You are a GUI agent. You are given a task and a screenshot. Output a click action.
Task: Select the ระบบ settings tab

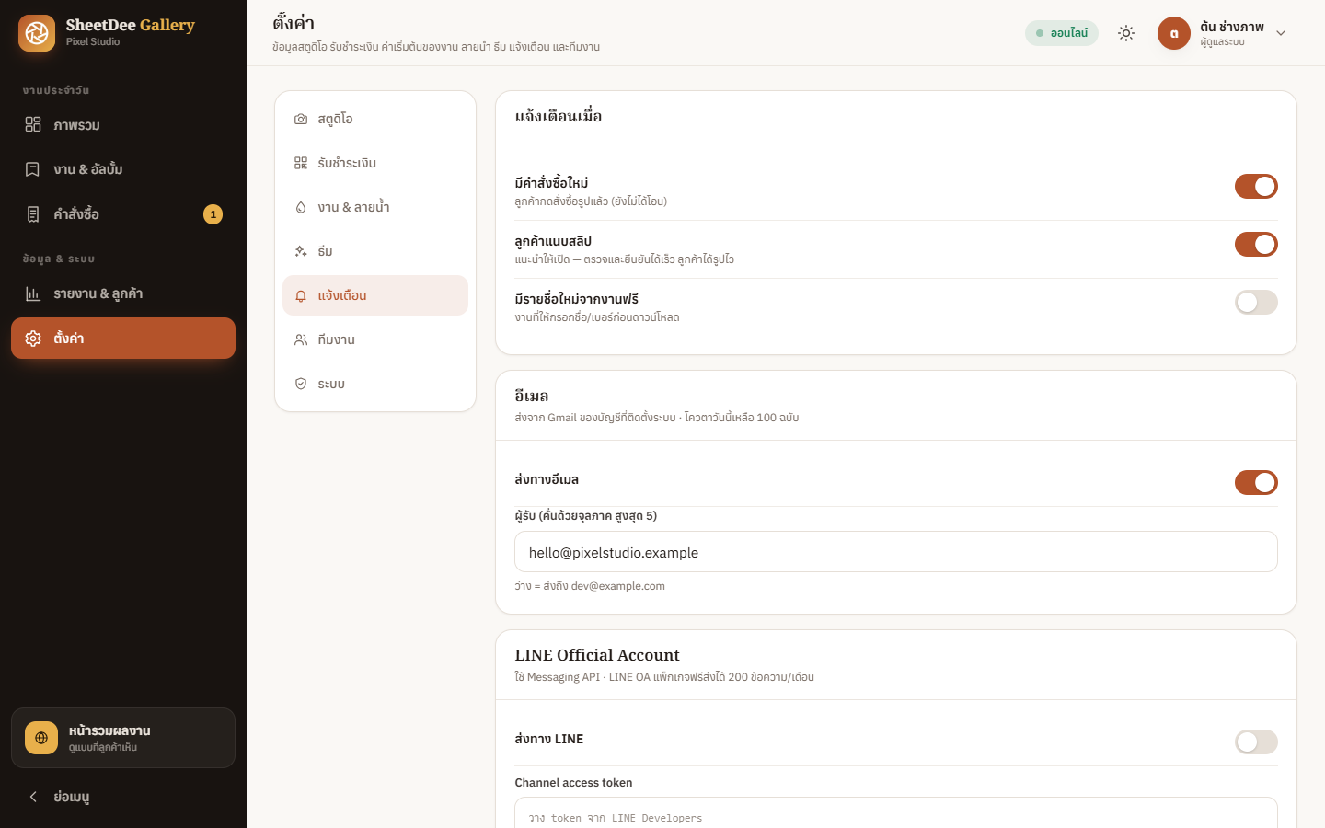375,384
